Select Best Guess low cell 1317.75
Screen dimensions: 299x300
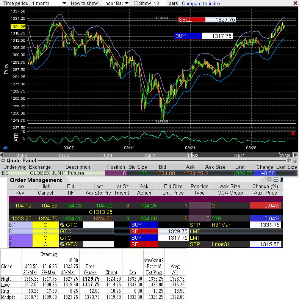coord(91,285)
